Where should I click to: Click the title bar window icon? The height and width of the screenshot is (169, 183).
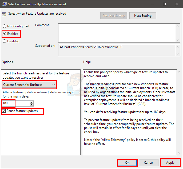point(5,4)
